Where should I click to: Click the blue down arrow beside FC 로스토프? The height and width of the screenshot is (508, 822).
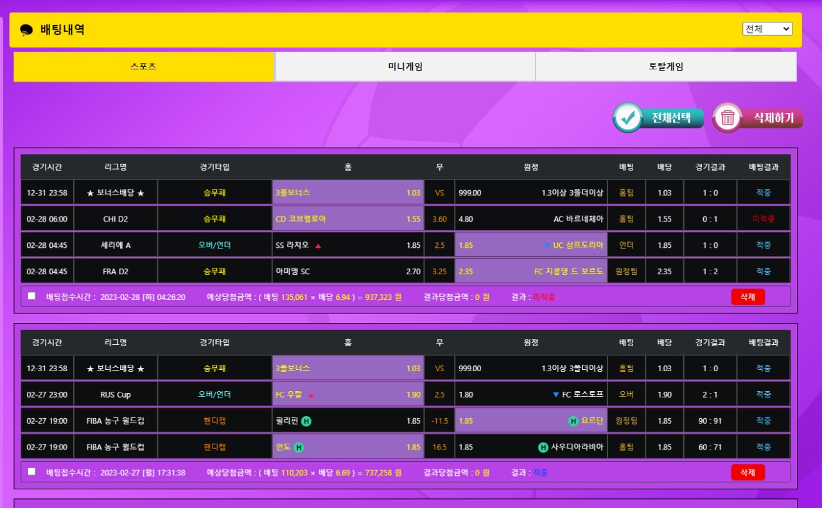click(x=555, y=395)
